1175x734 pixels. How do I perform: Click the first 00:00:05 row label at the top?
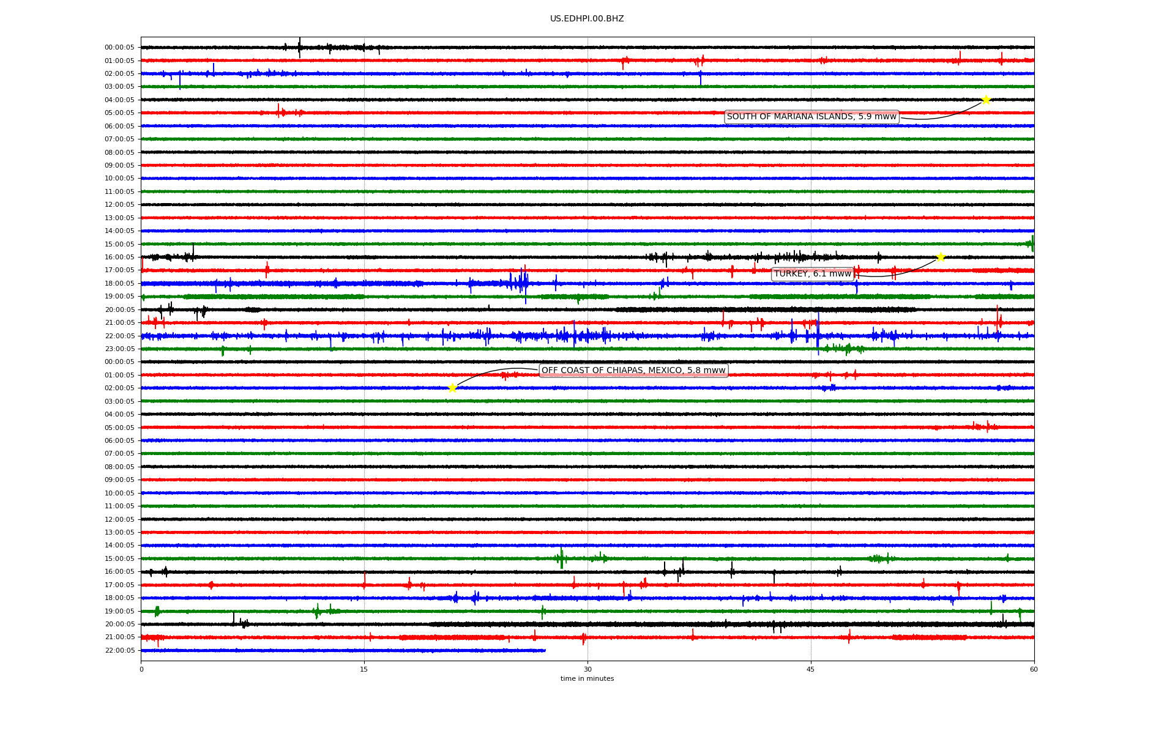pyautogui.click(x=119, y=48)
